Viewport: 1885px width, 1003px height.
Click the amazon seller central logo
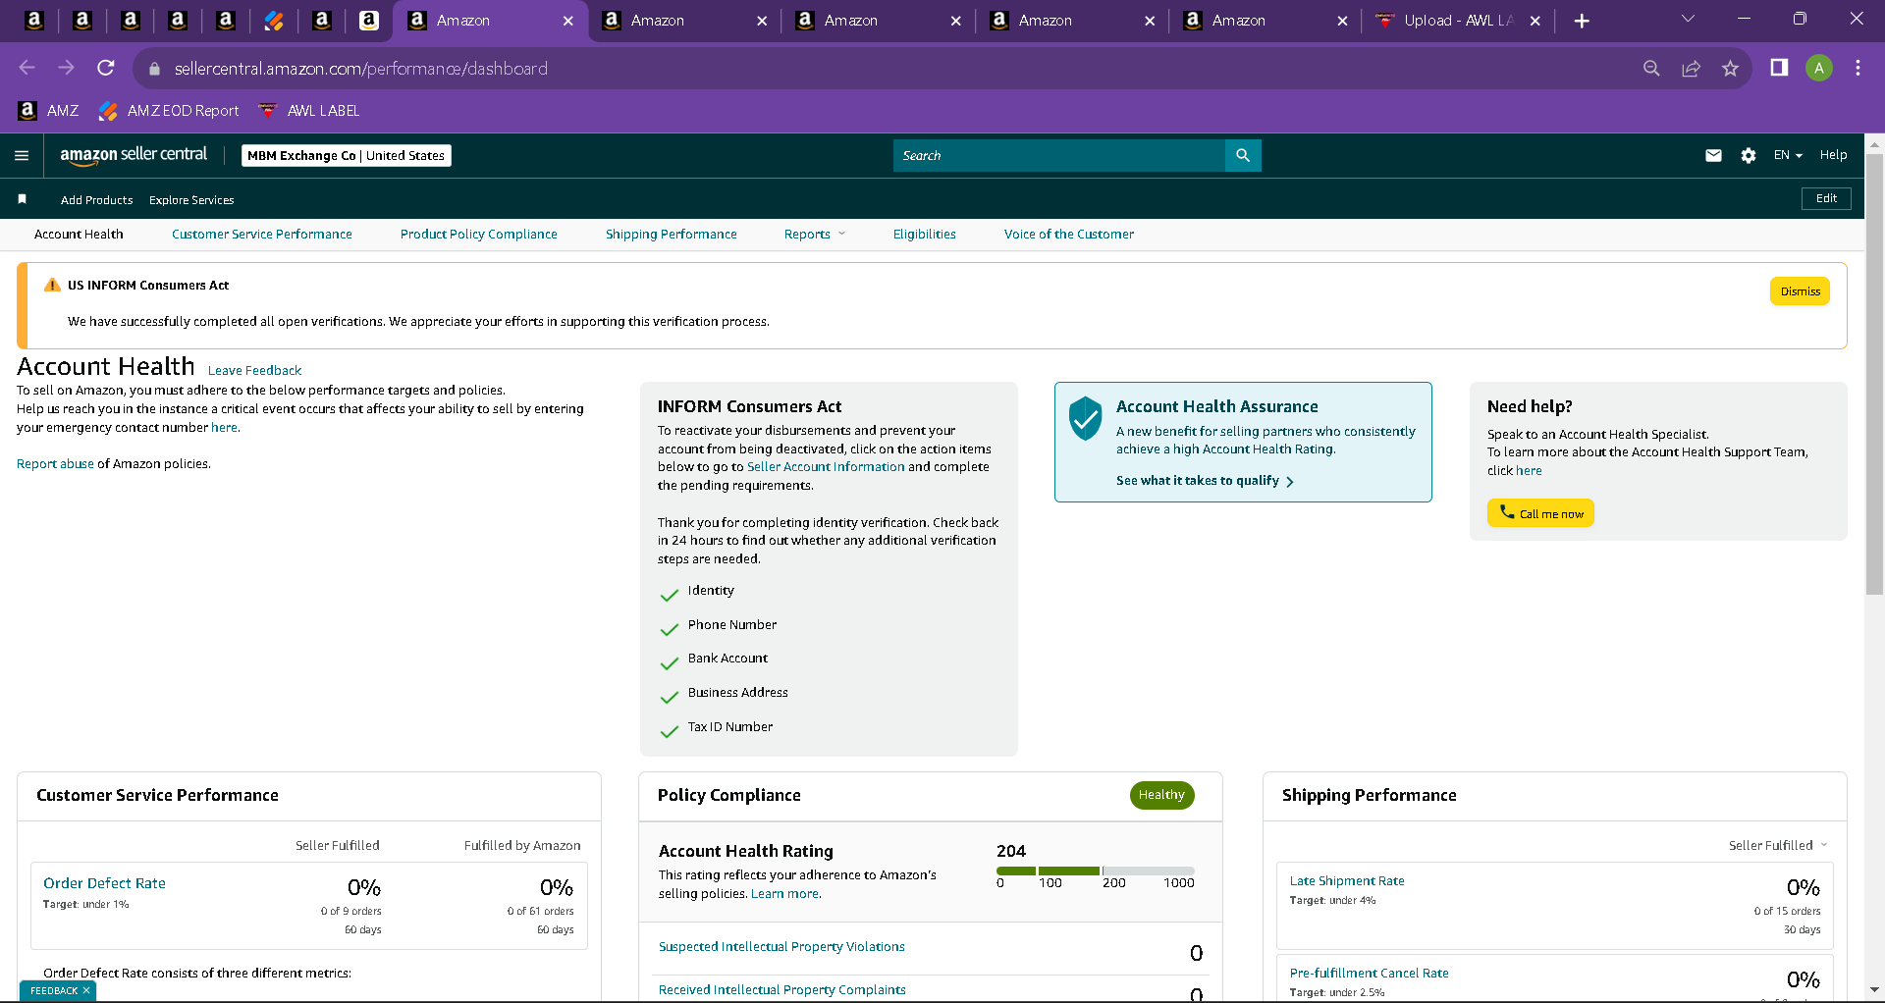[x=134, y=155]
